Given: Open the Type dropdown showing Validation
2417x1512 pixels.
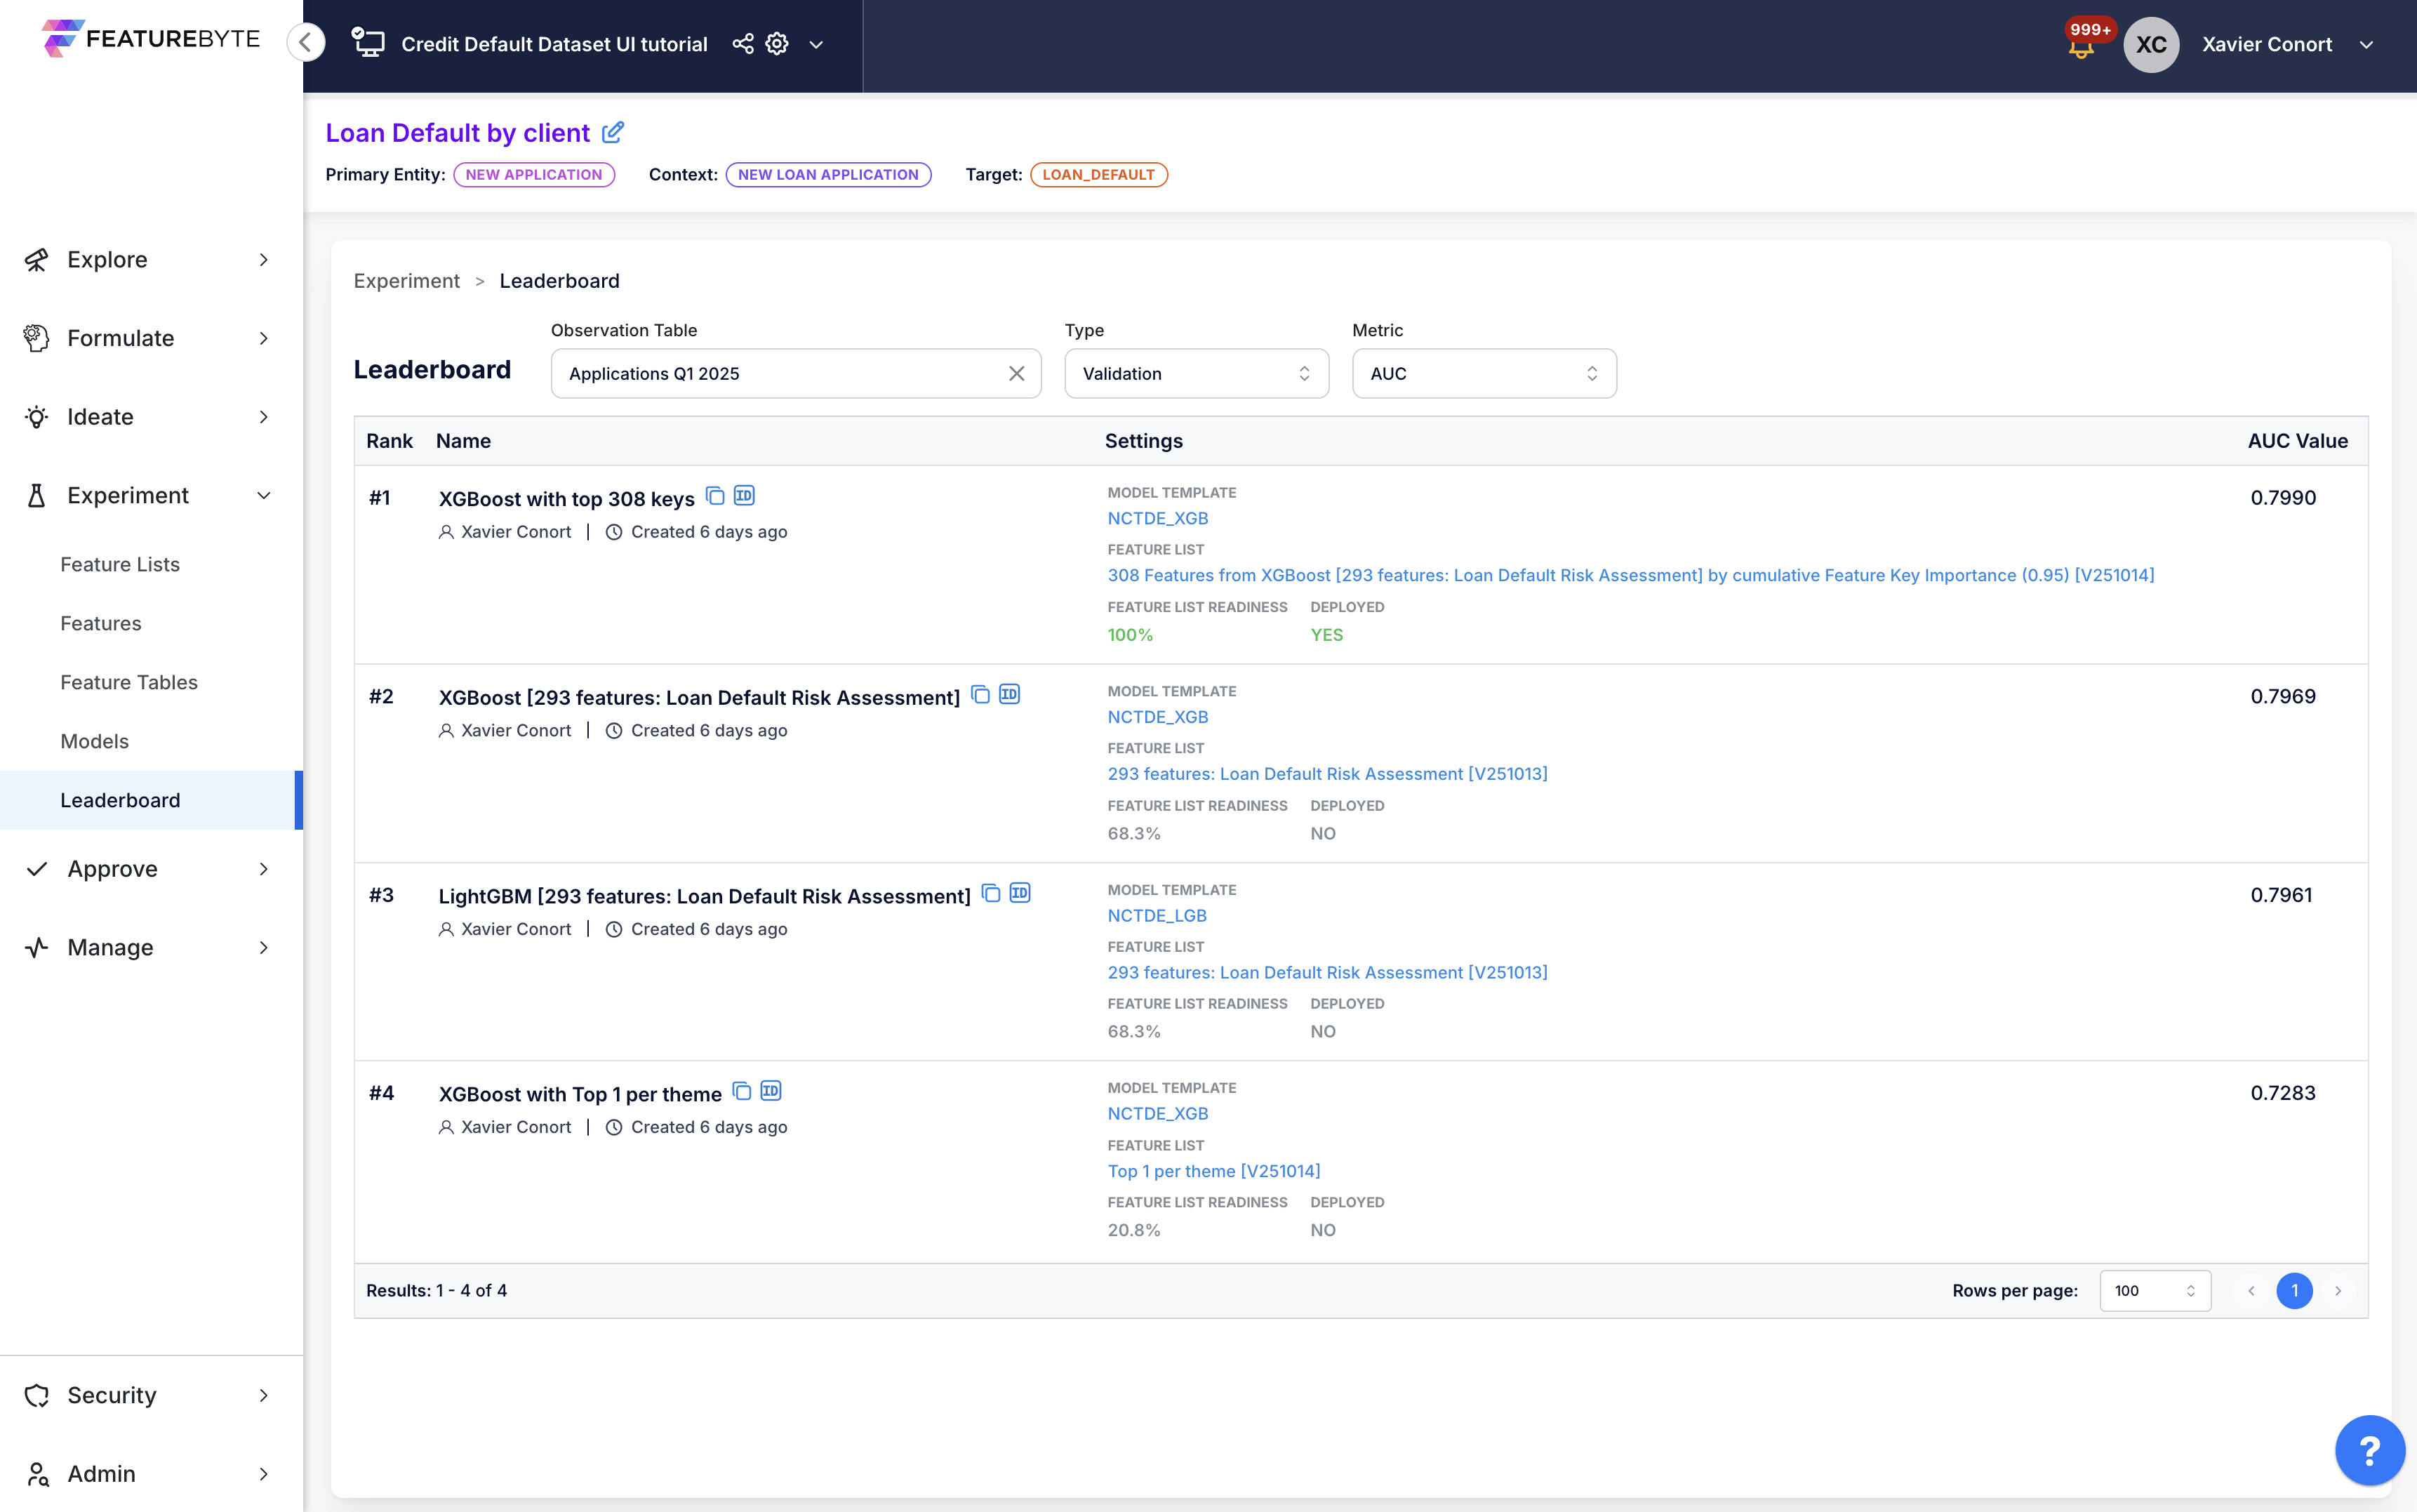Looking at the screenshot, I should [x=1195, y=373].
